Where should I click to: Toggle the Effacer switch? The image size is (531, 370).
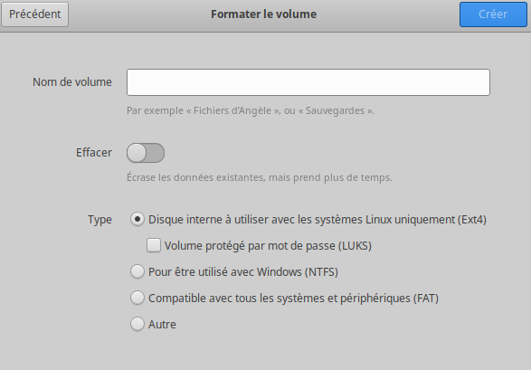tap(146, 153)
